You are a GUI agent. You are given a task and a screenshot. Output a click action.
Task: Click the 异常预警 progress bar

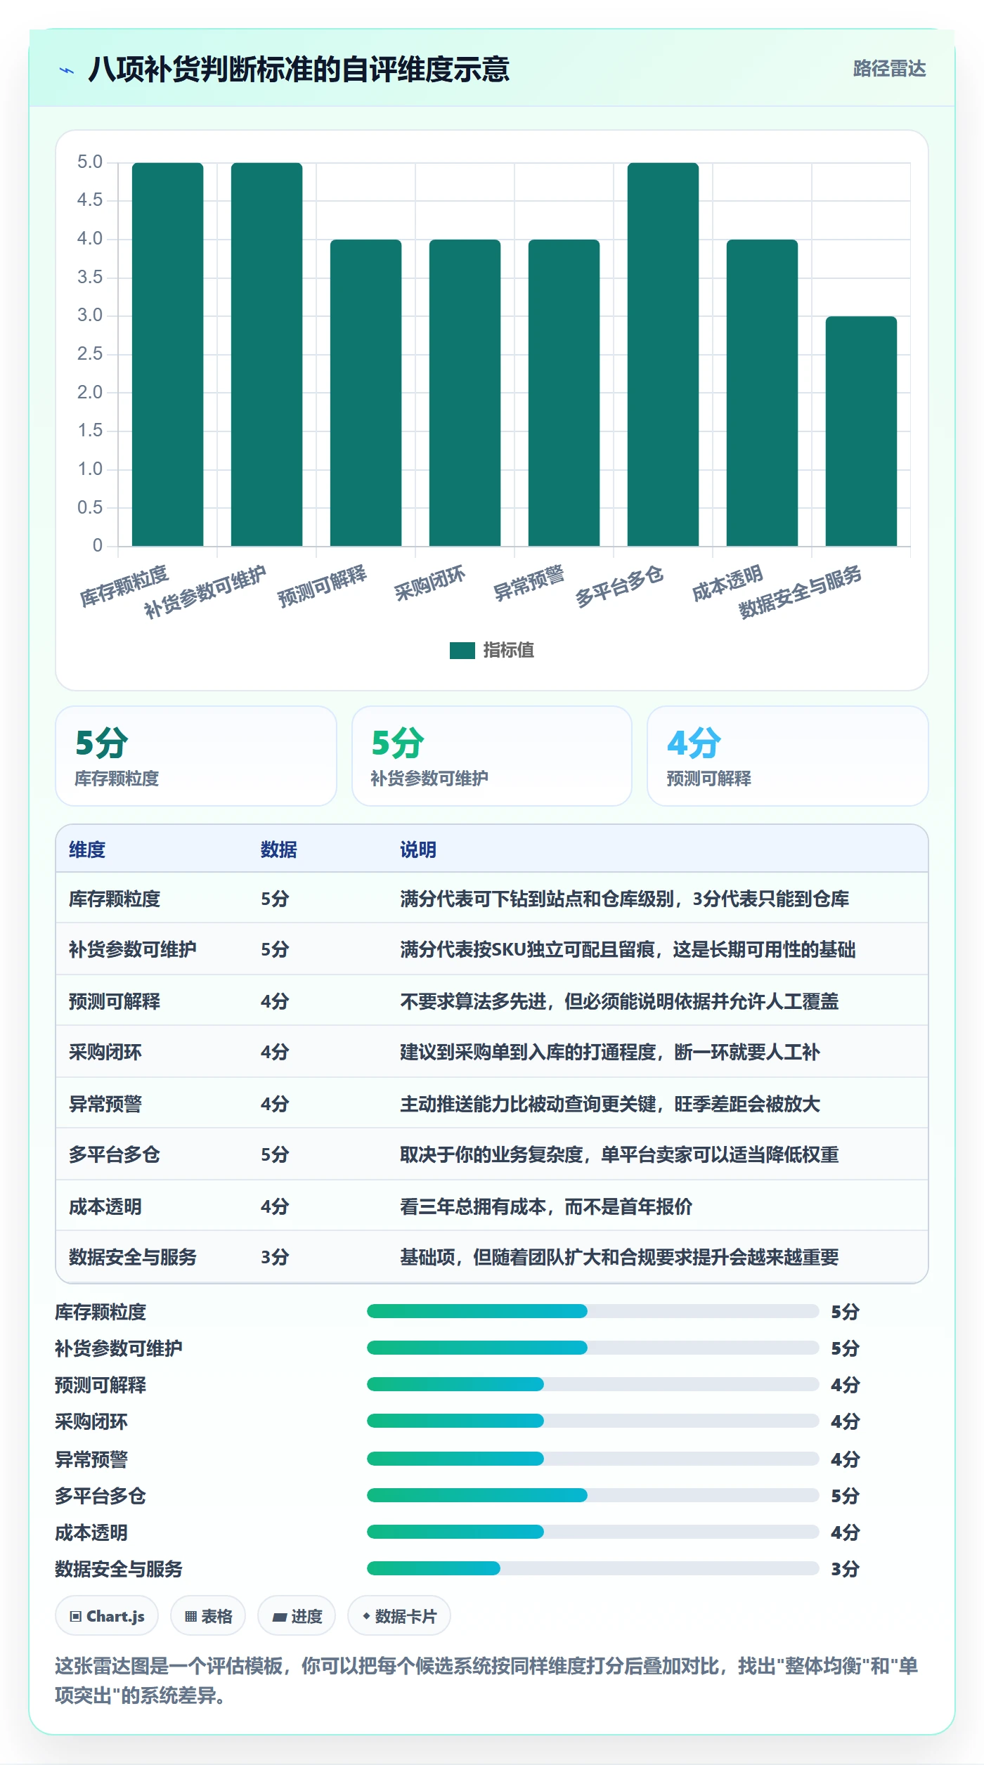(x=593, y=1459)
